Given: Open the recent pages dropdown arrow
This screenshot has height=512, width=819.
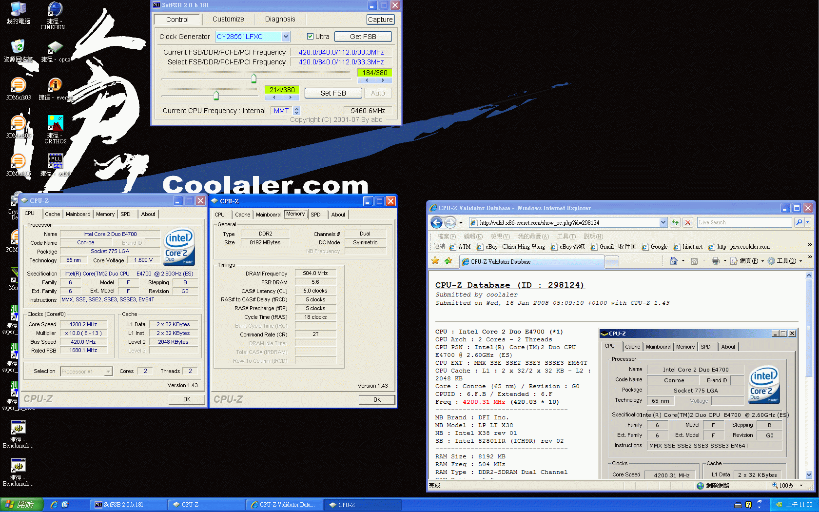Looking at the screenshot, I should (x=461, y=223).
